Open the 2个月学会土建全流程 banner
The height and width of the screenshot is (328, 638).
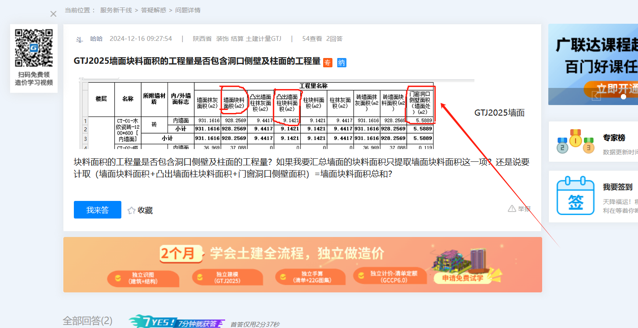(303, 265)
